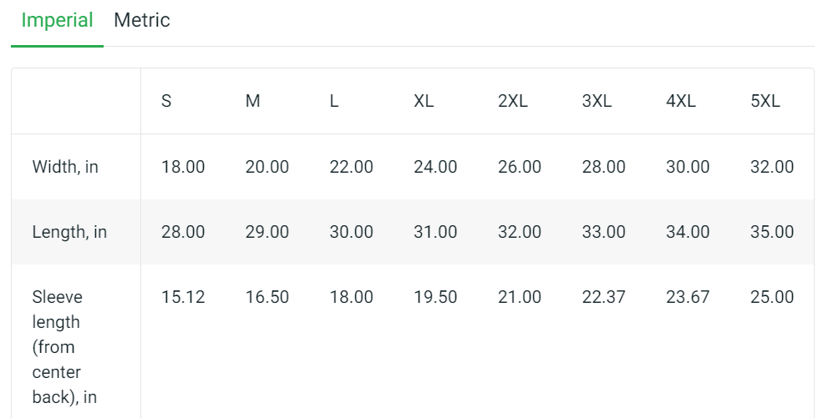Switch to the Metric tab
The width and height of the screenshot is (818, 418).
pos(142,21)
